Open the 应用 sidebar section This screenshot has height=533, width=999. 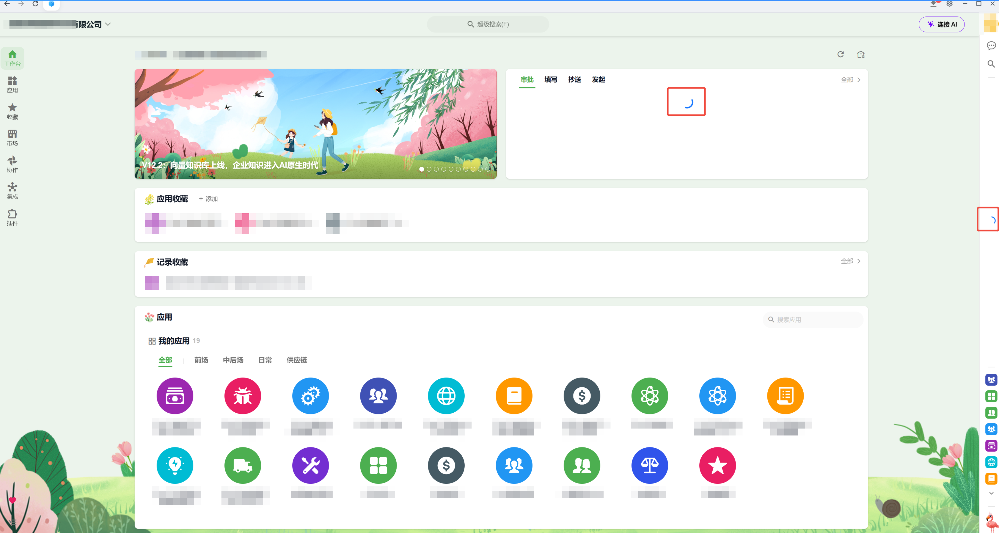[12, 84]
